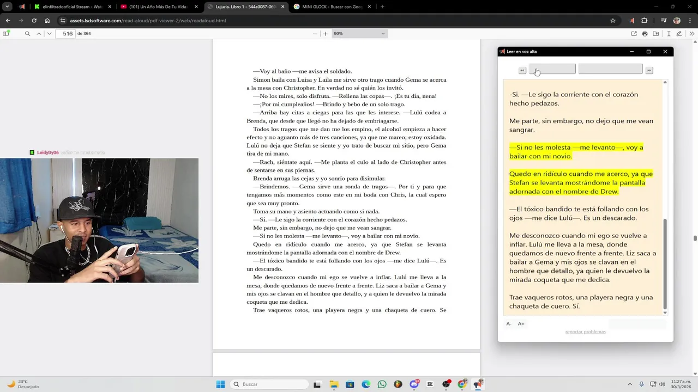The height and width of the screenshot is (392, 698).
Task: Click the download/save icon in PDF toolbar
Action: coord(656,34)
